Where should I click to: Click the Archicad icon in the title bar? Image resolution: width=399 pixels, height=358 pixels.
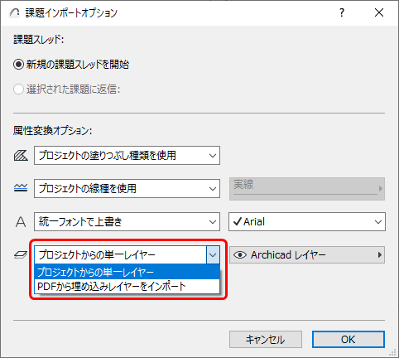click(x=14, y=12)
